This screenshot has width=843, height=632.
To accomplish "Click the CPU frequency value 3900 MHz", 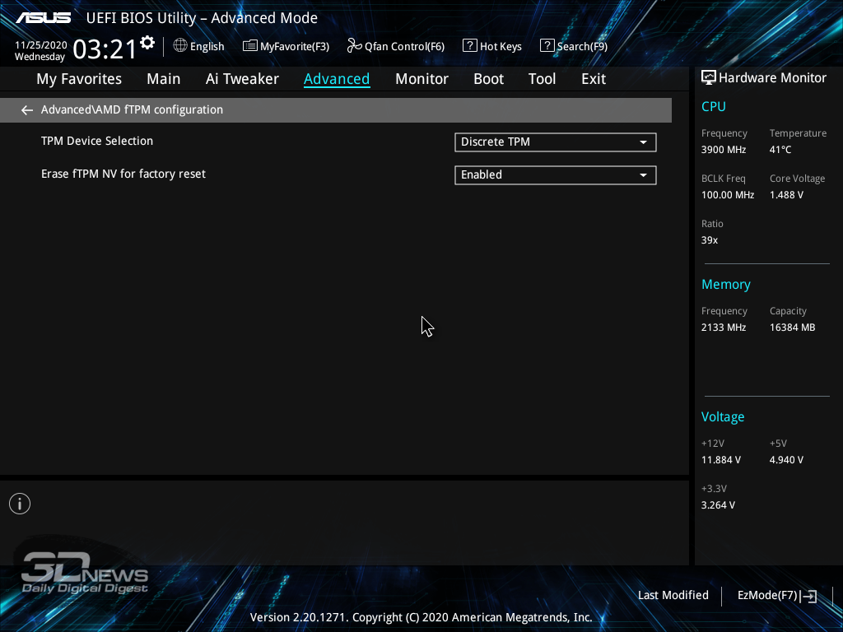I will click(724, 150).
